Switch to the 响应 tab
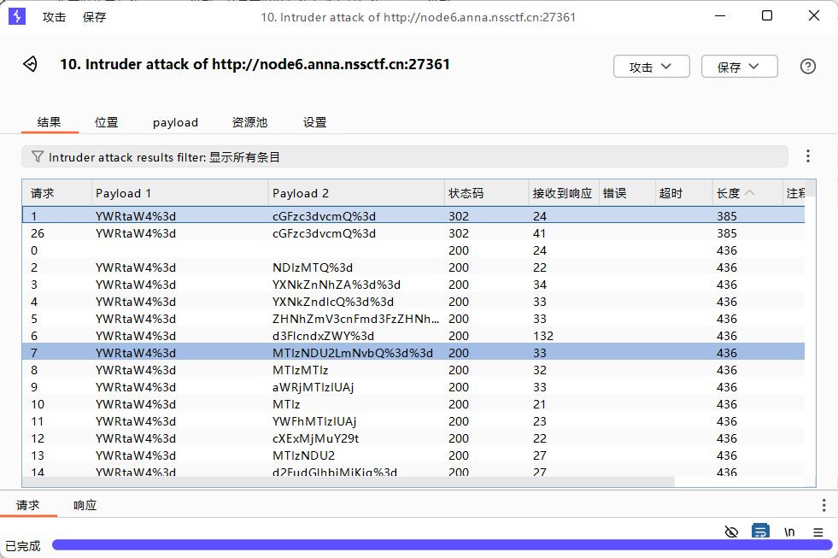The height and width of the screenshot is (558, 838). 85,505
